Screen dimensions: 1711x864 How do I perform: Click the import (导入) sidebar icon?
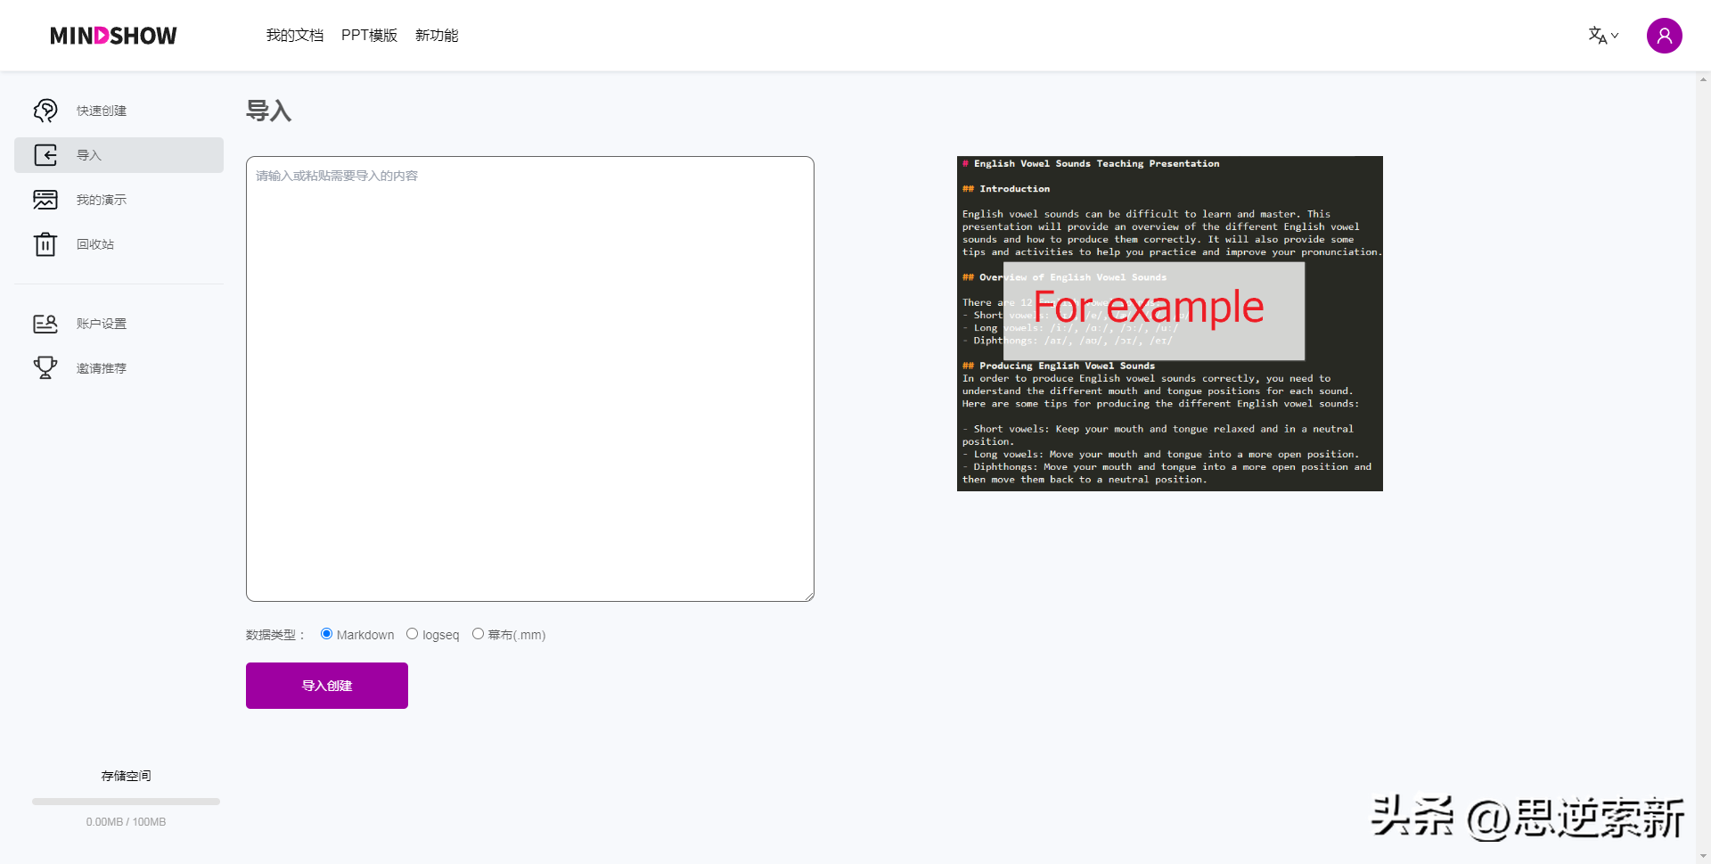[x=45, y=155]
